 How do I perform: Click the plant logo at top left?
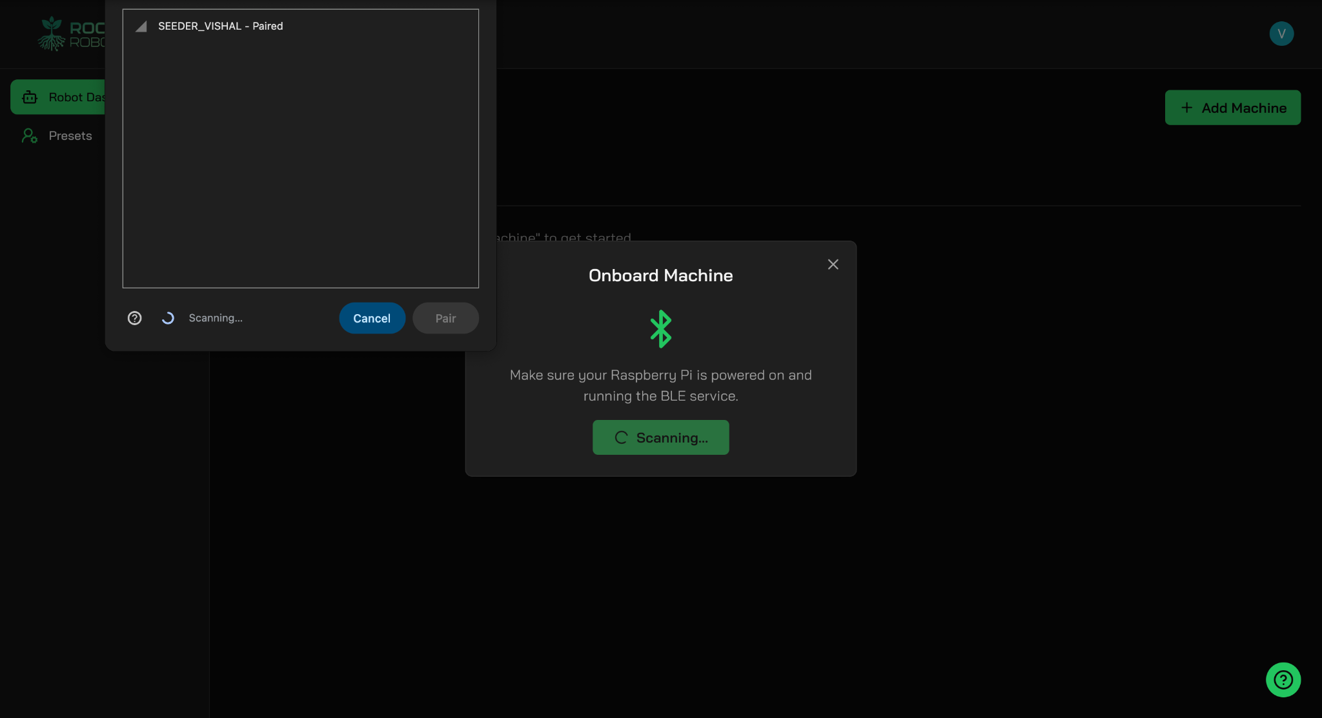coord(52,34)
